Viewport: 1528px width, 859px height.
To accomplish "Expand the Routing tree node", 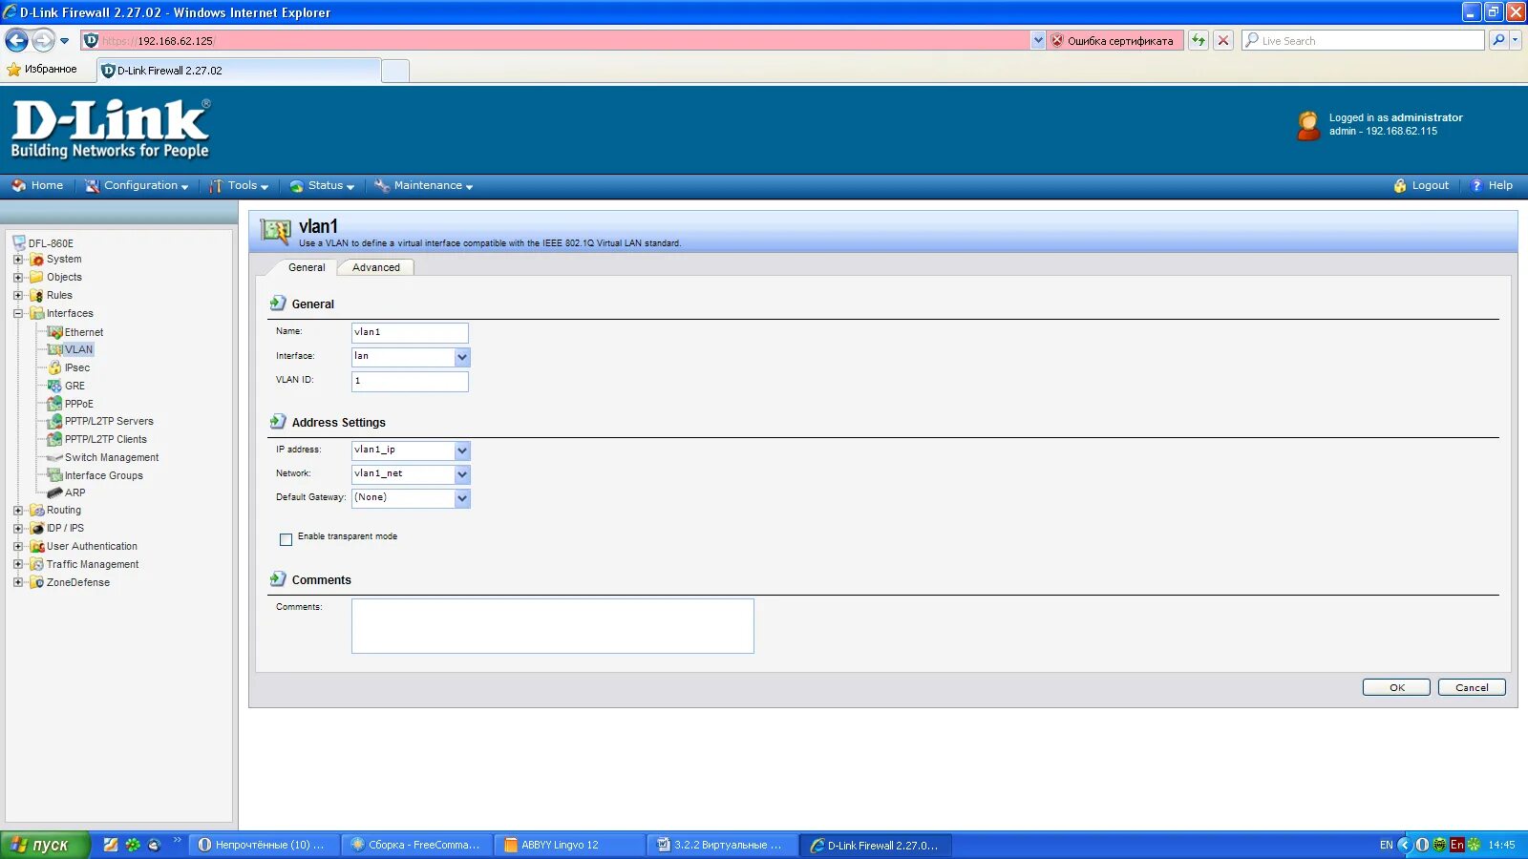I will click(17, 511).
